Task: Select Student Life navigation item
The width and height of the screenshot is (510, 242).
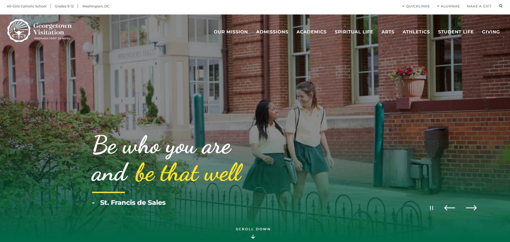Action: click(x=456, y=32)
